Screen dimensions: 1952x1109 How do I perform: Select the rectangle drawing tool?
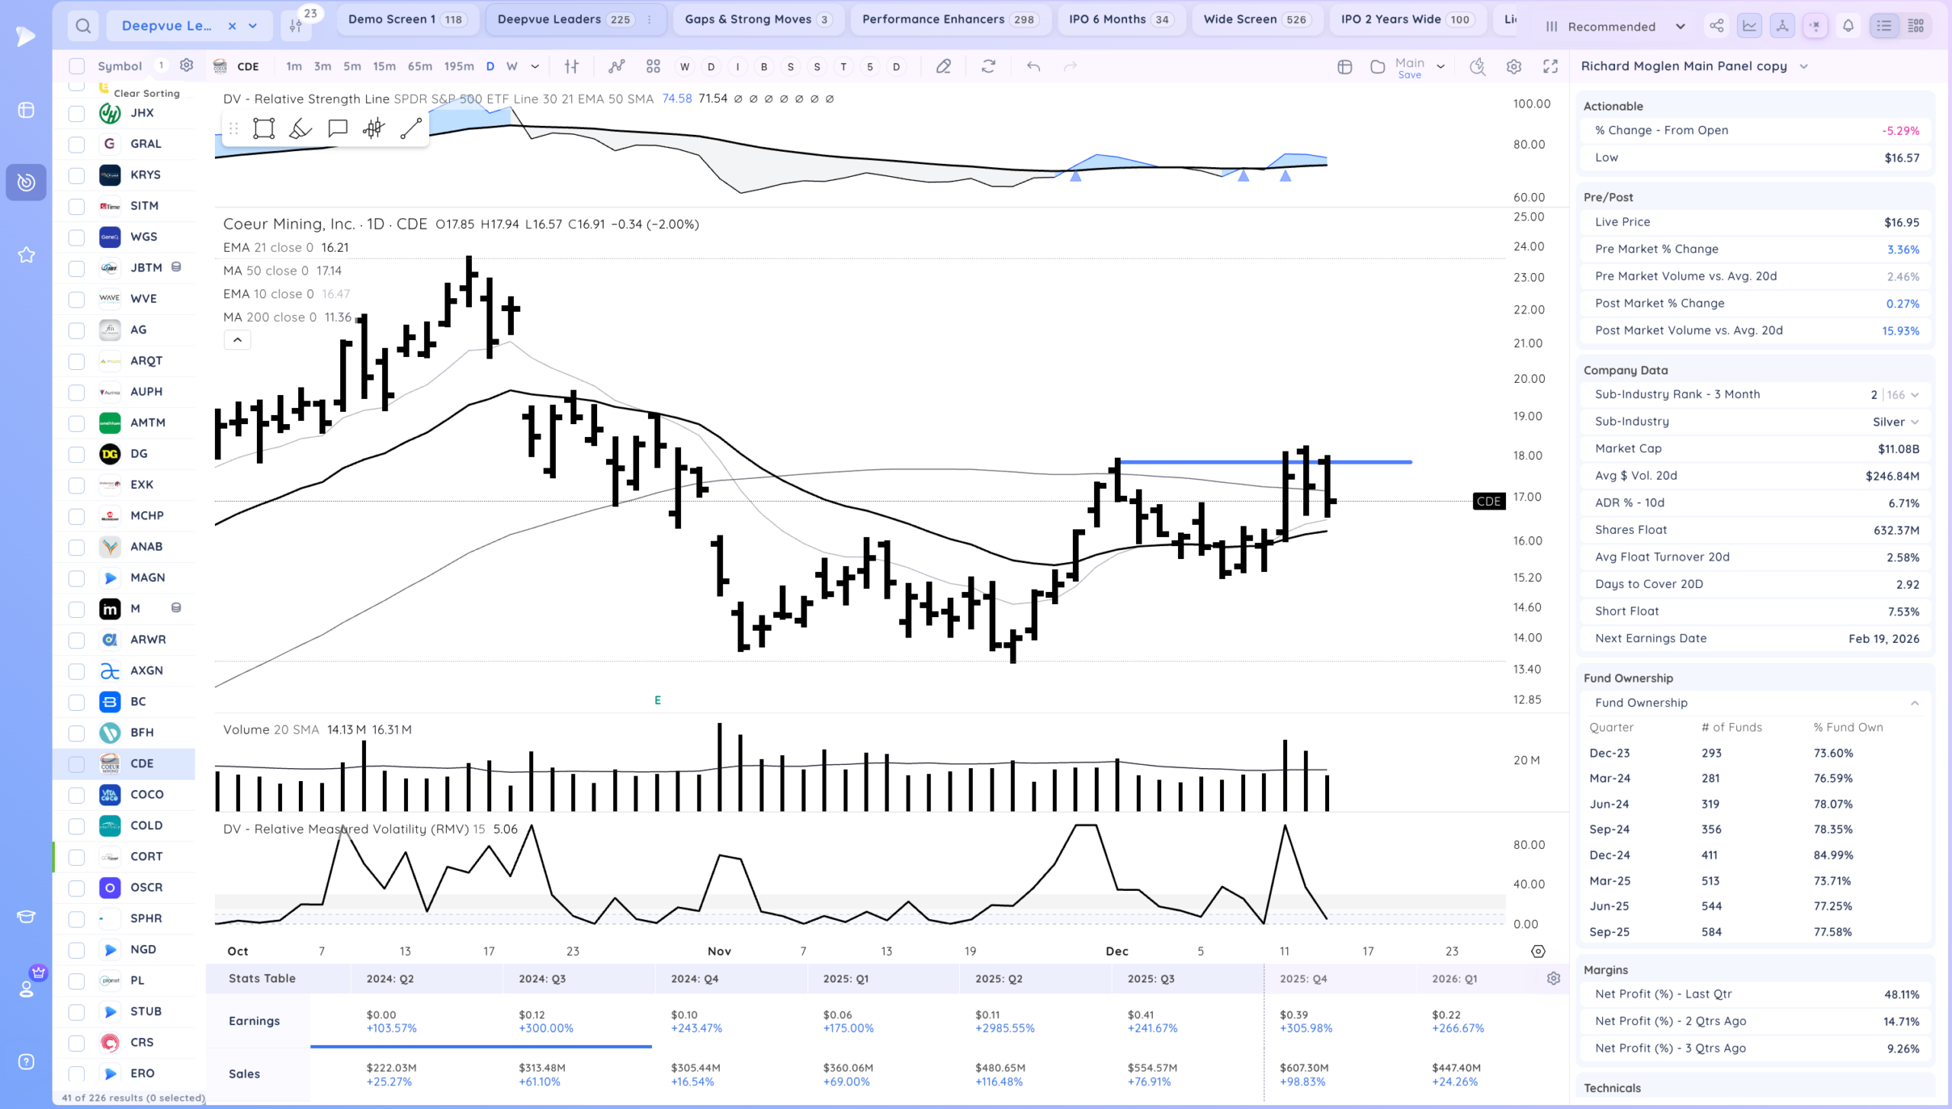pos(264,128)
